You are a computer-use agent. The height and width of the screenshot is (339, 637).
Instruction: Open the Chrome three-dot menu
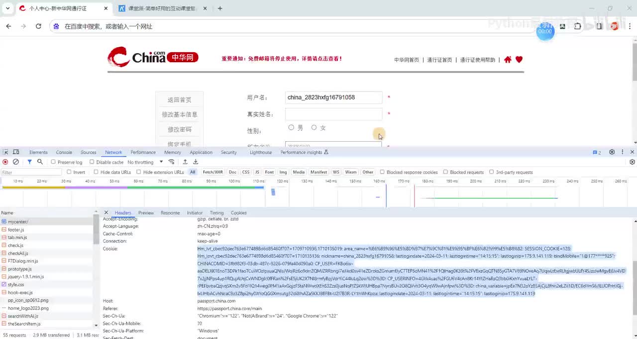click(x=629, y=26)
